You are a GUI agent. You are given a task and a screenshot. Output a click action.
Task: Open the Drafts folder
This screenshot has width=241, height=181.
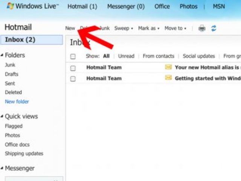(x=12, y=74)
